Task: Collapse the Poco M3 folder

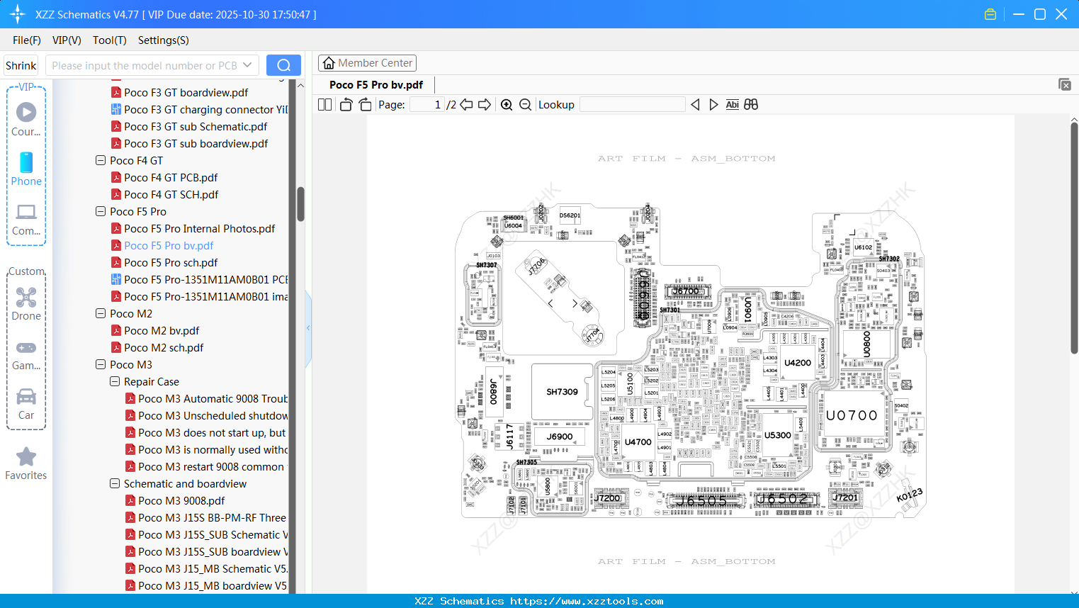Action: 101,365
